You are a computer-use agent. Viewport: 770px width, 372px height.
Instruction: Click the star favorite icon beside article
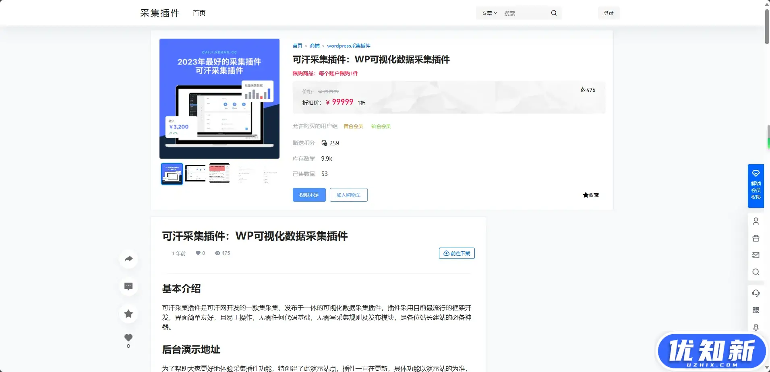pos(128,314)
